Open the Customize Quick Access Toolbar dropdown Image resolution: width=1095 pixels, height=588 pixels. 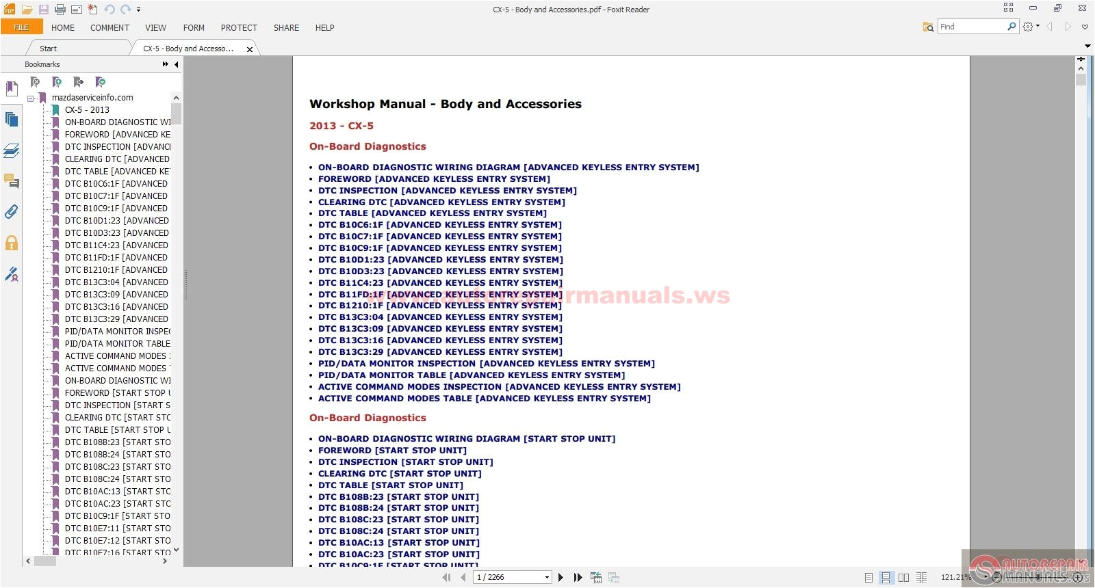pyautogui.click(x=138, y=10)
